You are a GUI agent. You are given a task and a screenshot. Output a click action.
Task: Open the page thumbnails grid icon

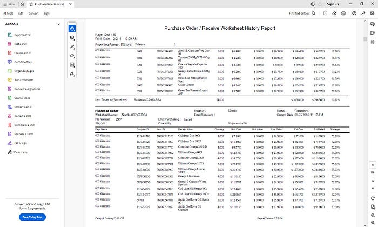coord(373,42)
